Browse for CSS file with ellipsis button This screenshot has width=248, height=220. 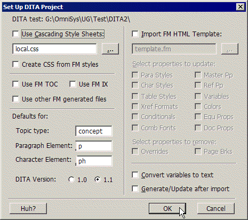110,49
